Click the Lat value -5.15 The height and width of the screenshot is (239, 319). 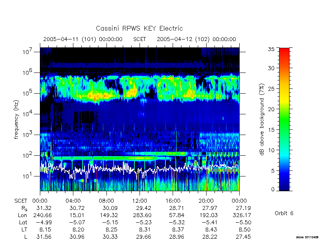(x=110, y=222)
